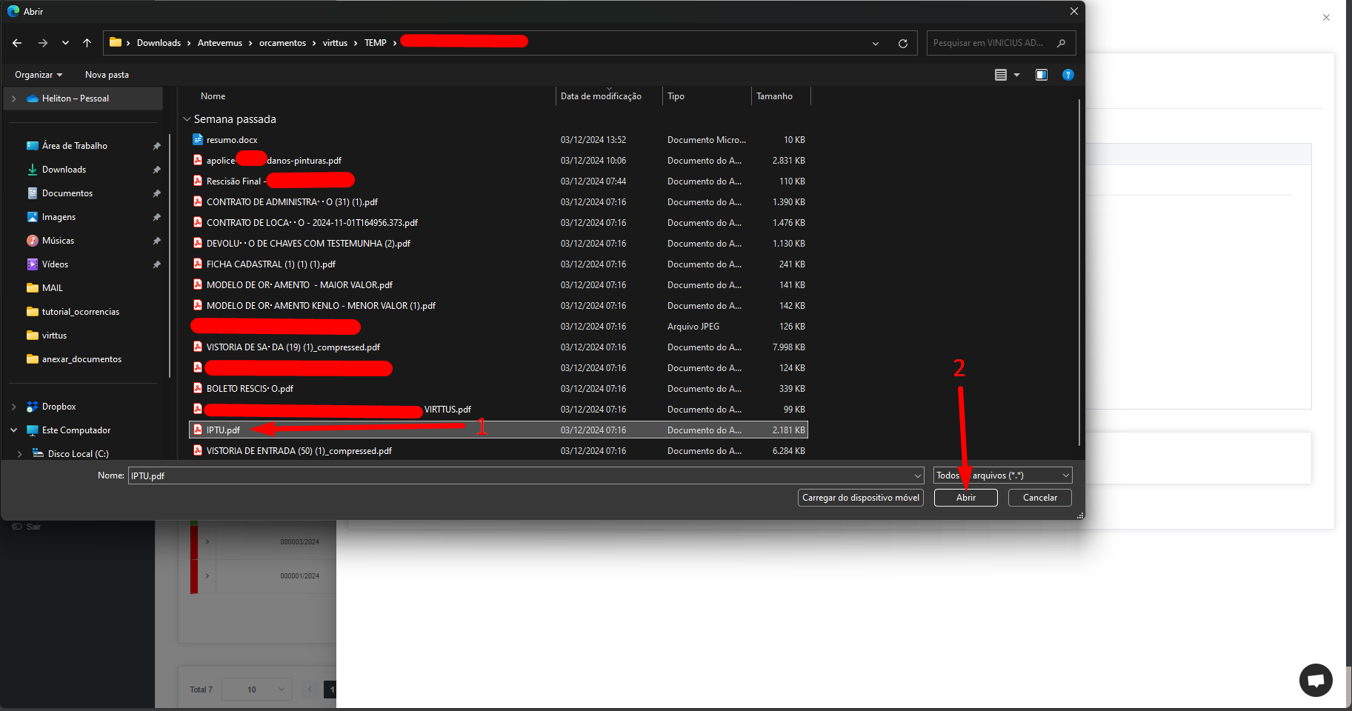
Task: Click the back navigation arrow
Action: pyautogui.click(x=17, y=43)
